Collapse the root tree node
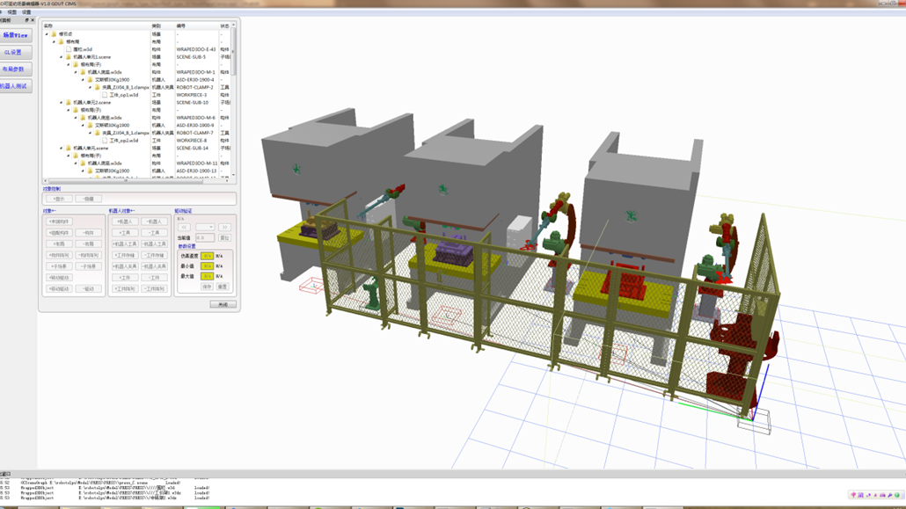906x509 pixels. [x=47, y=34]
